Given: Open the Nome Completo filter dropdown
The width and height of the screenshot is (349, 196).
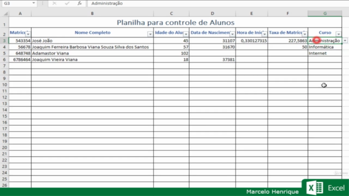Looking at the screenshot, I should 150,34.
